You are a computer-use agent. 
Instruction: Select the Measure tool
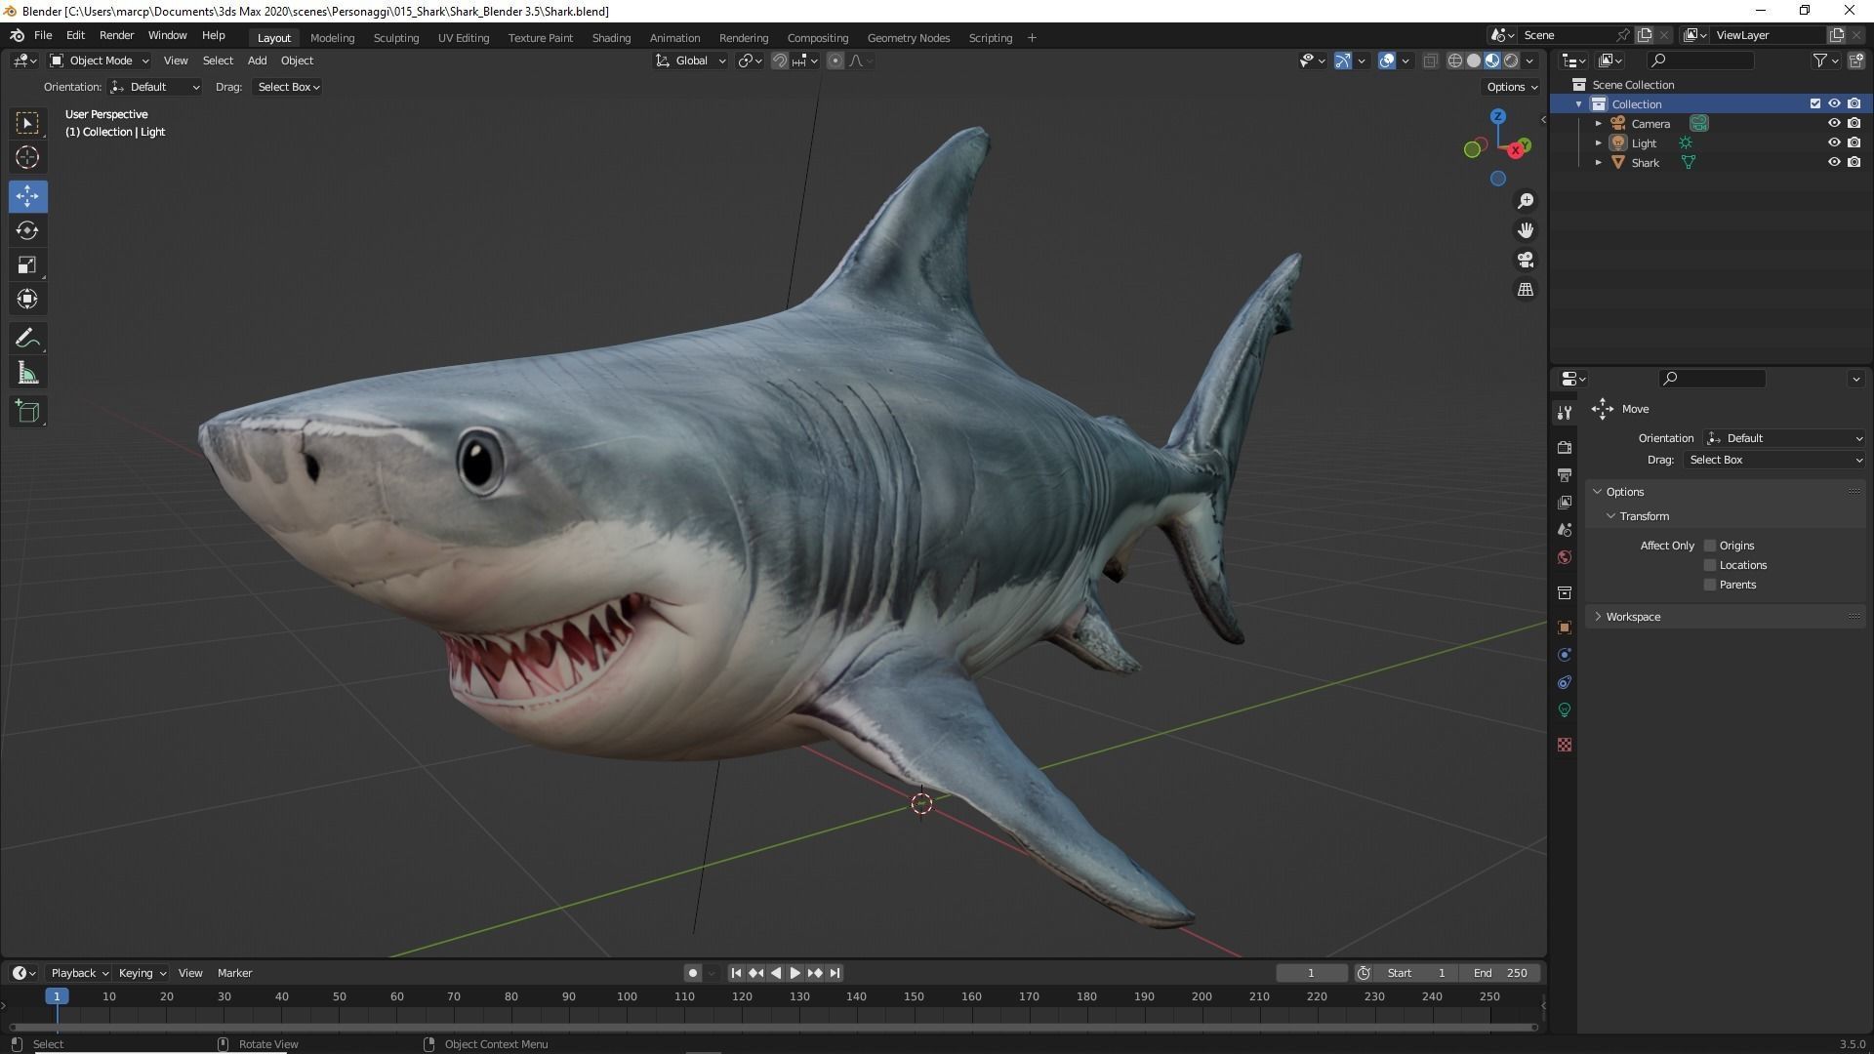(x=27, y=373)
